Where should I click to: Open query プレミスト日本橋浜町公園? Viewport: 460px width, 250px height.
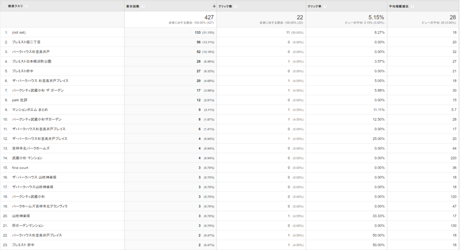[x=32, y=62]
